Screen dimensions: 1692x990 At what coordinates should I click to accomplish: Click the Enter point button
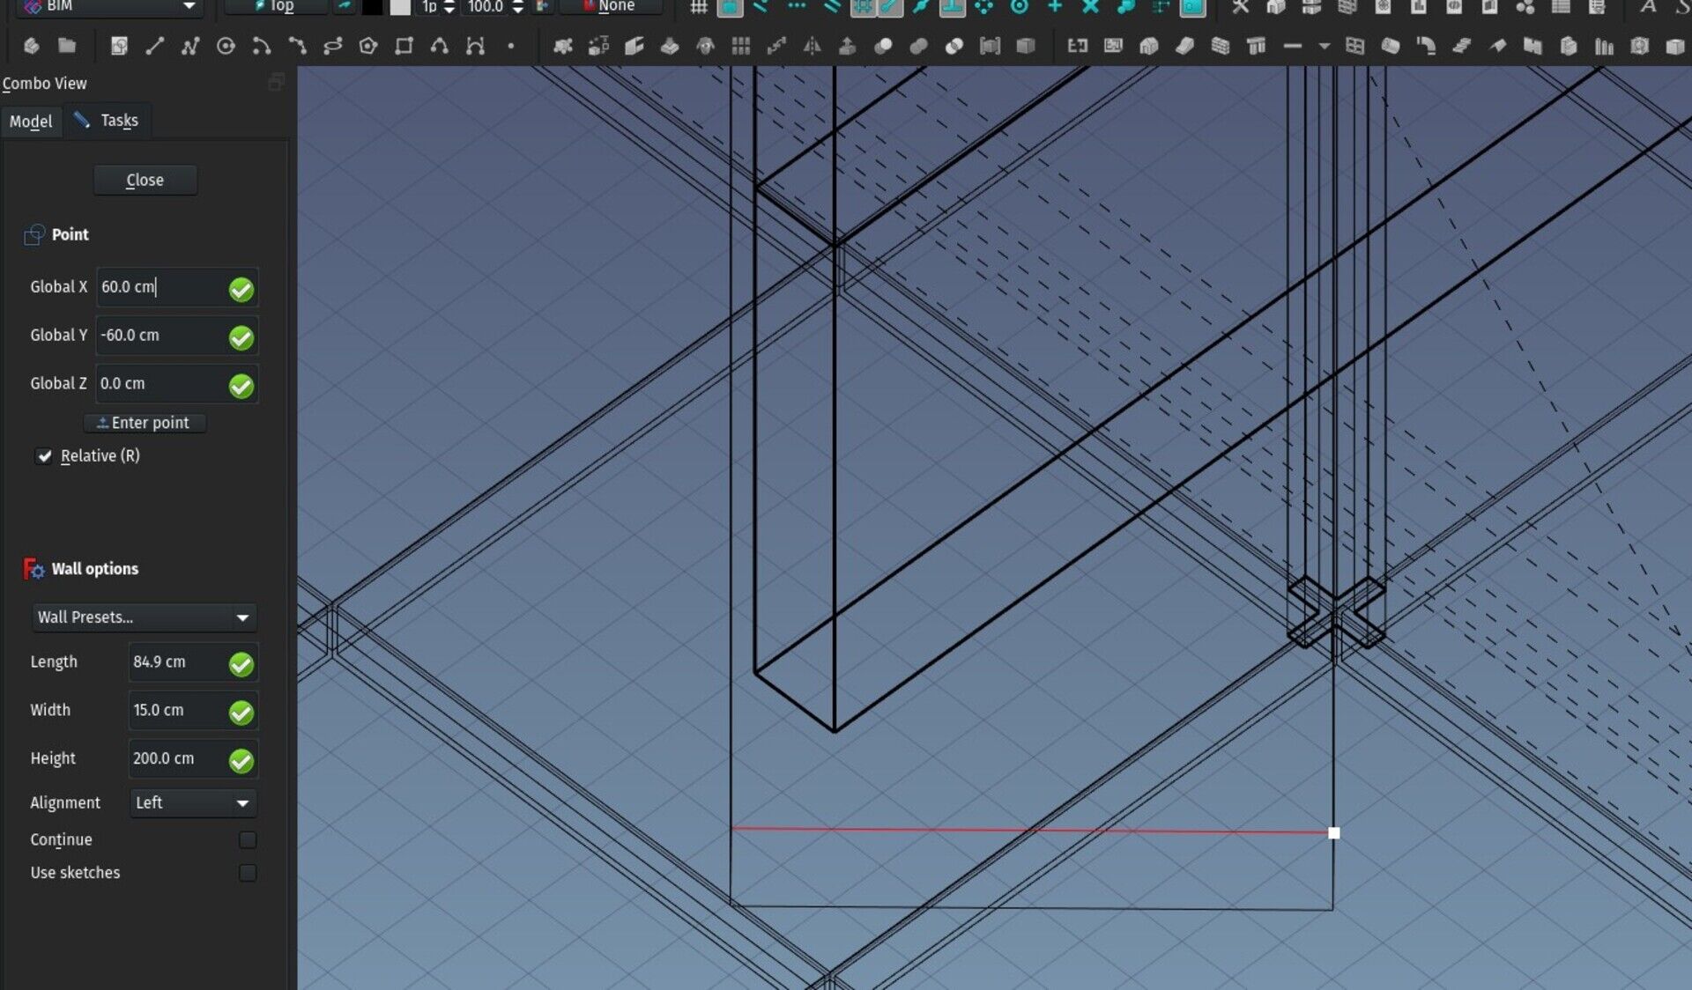pos(143,422)
